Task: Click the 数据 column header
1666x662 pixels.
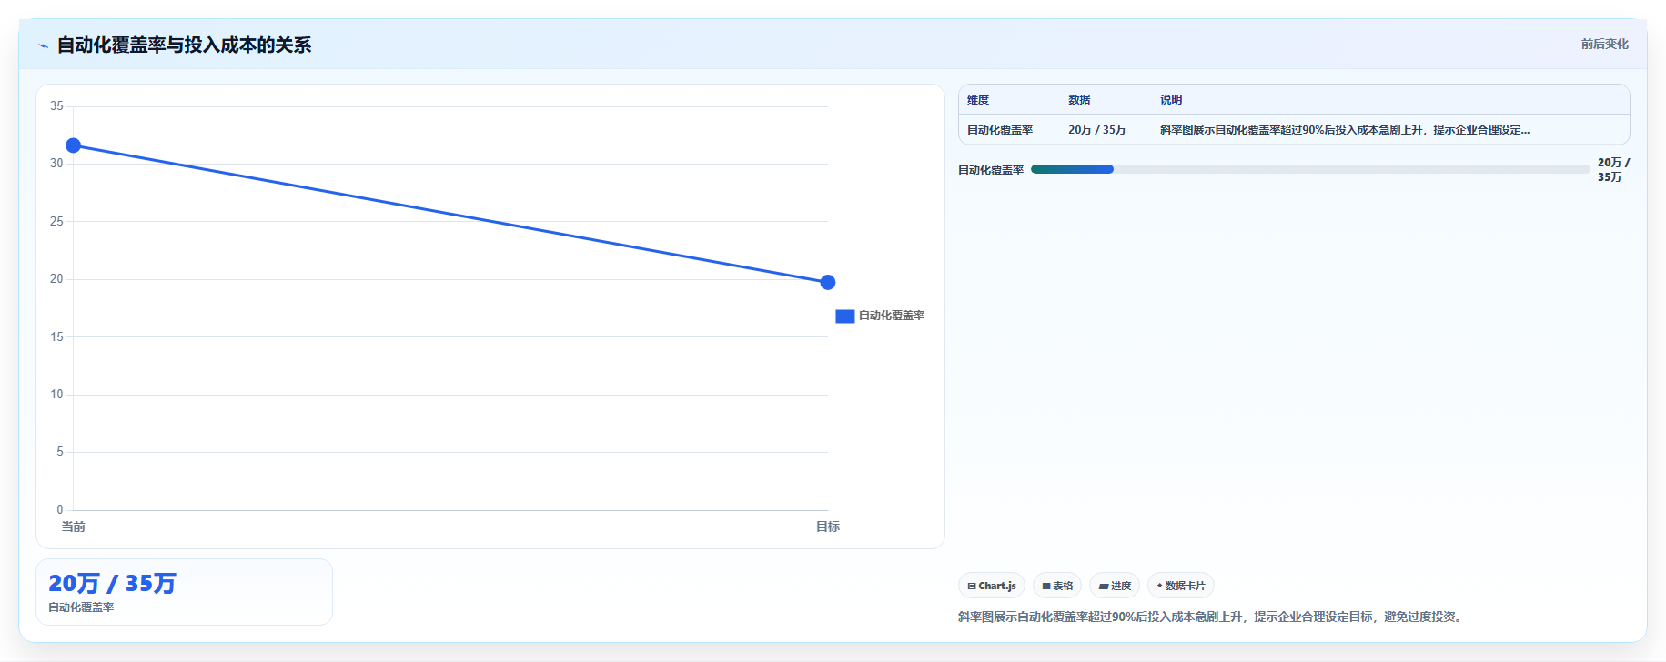Action: click(1079, 100)
